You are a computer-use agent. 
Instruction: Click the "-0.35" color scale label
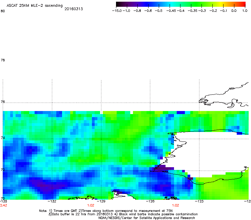click(x=193, y=11)
